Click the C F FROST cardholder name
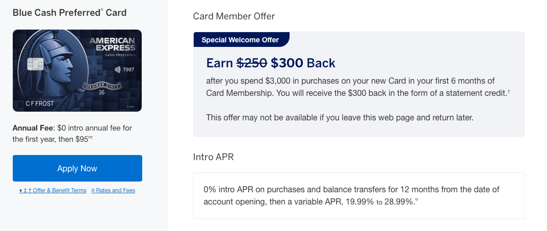Image resolution: width=547 pixels, height=231 pixels. coord(40,104)
